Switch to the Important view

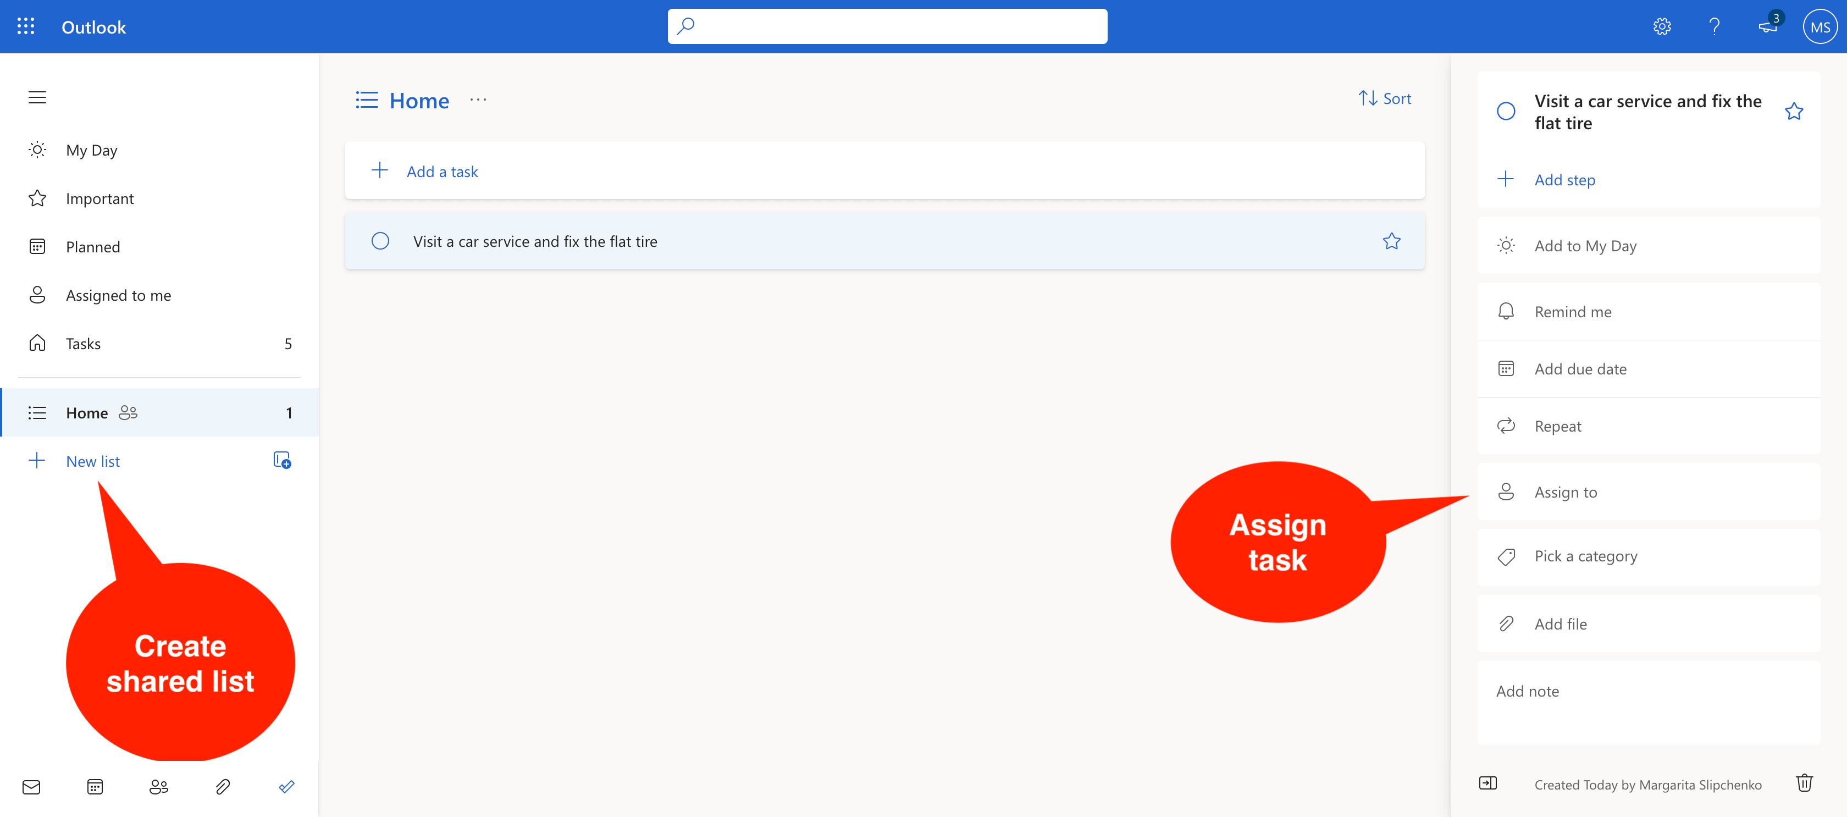(99, 198)
